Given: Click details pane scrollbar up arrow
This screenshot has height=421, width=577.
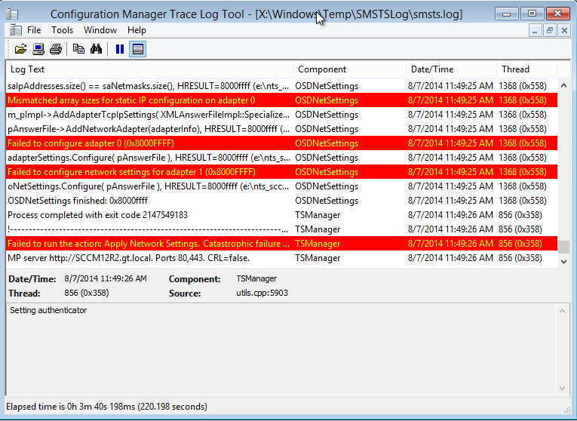Looking at the screenshot, I should click(x=562, y=312).
